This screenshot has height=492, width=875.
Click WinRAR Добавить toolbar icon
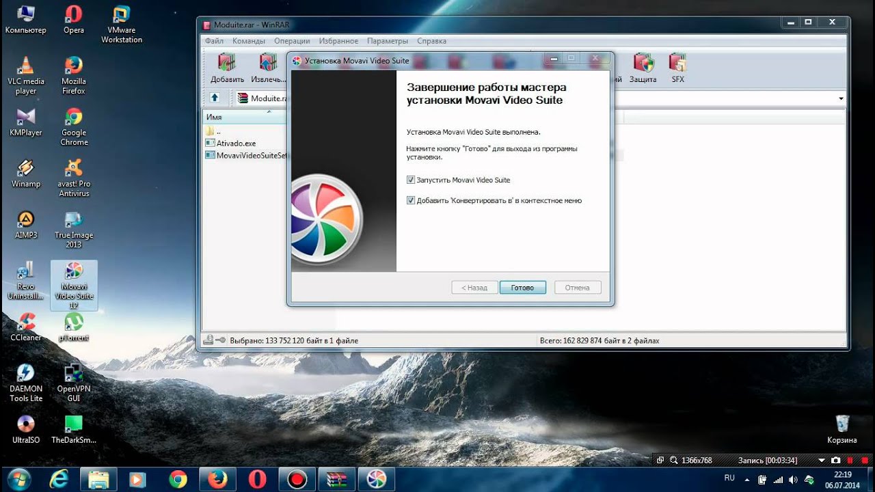228,68
